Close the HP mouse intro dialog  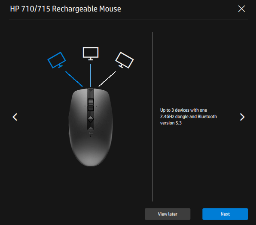(x=241, y=9)
